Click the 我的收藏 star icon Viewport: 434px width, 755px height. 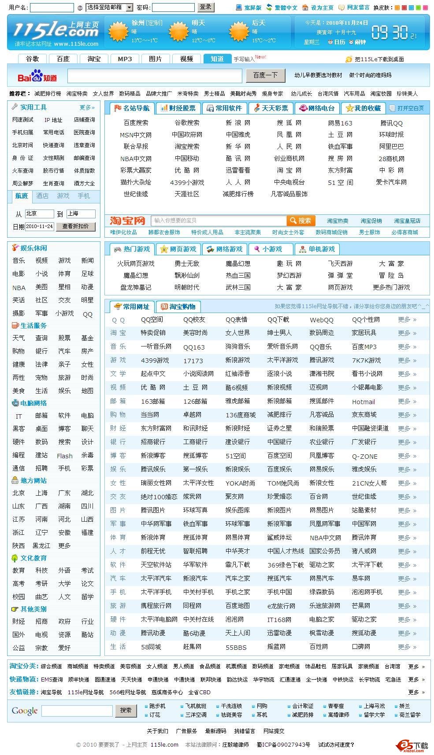click(350, 108)
